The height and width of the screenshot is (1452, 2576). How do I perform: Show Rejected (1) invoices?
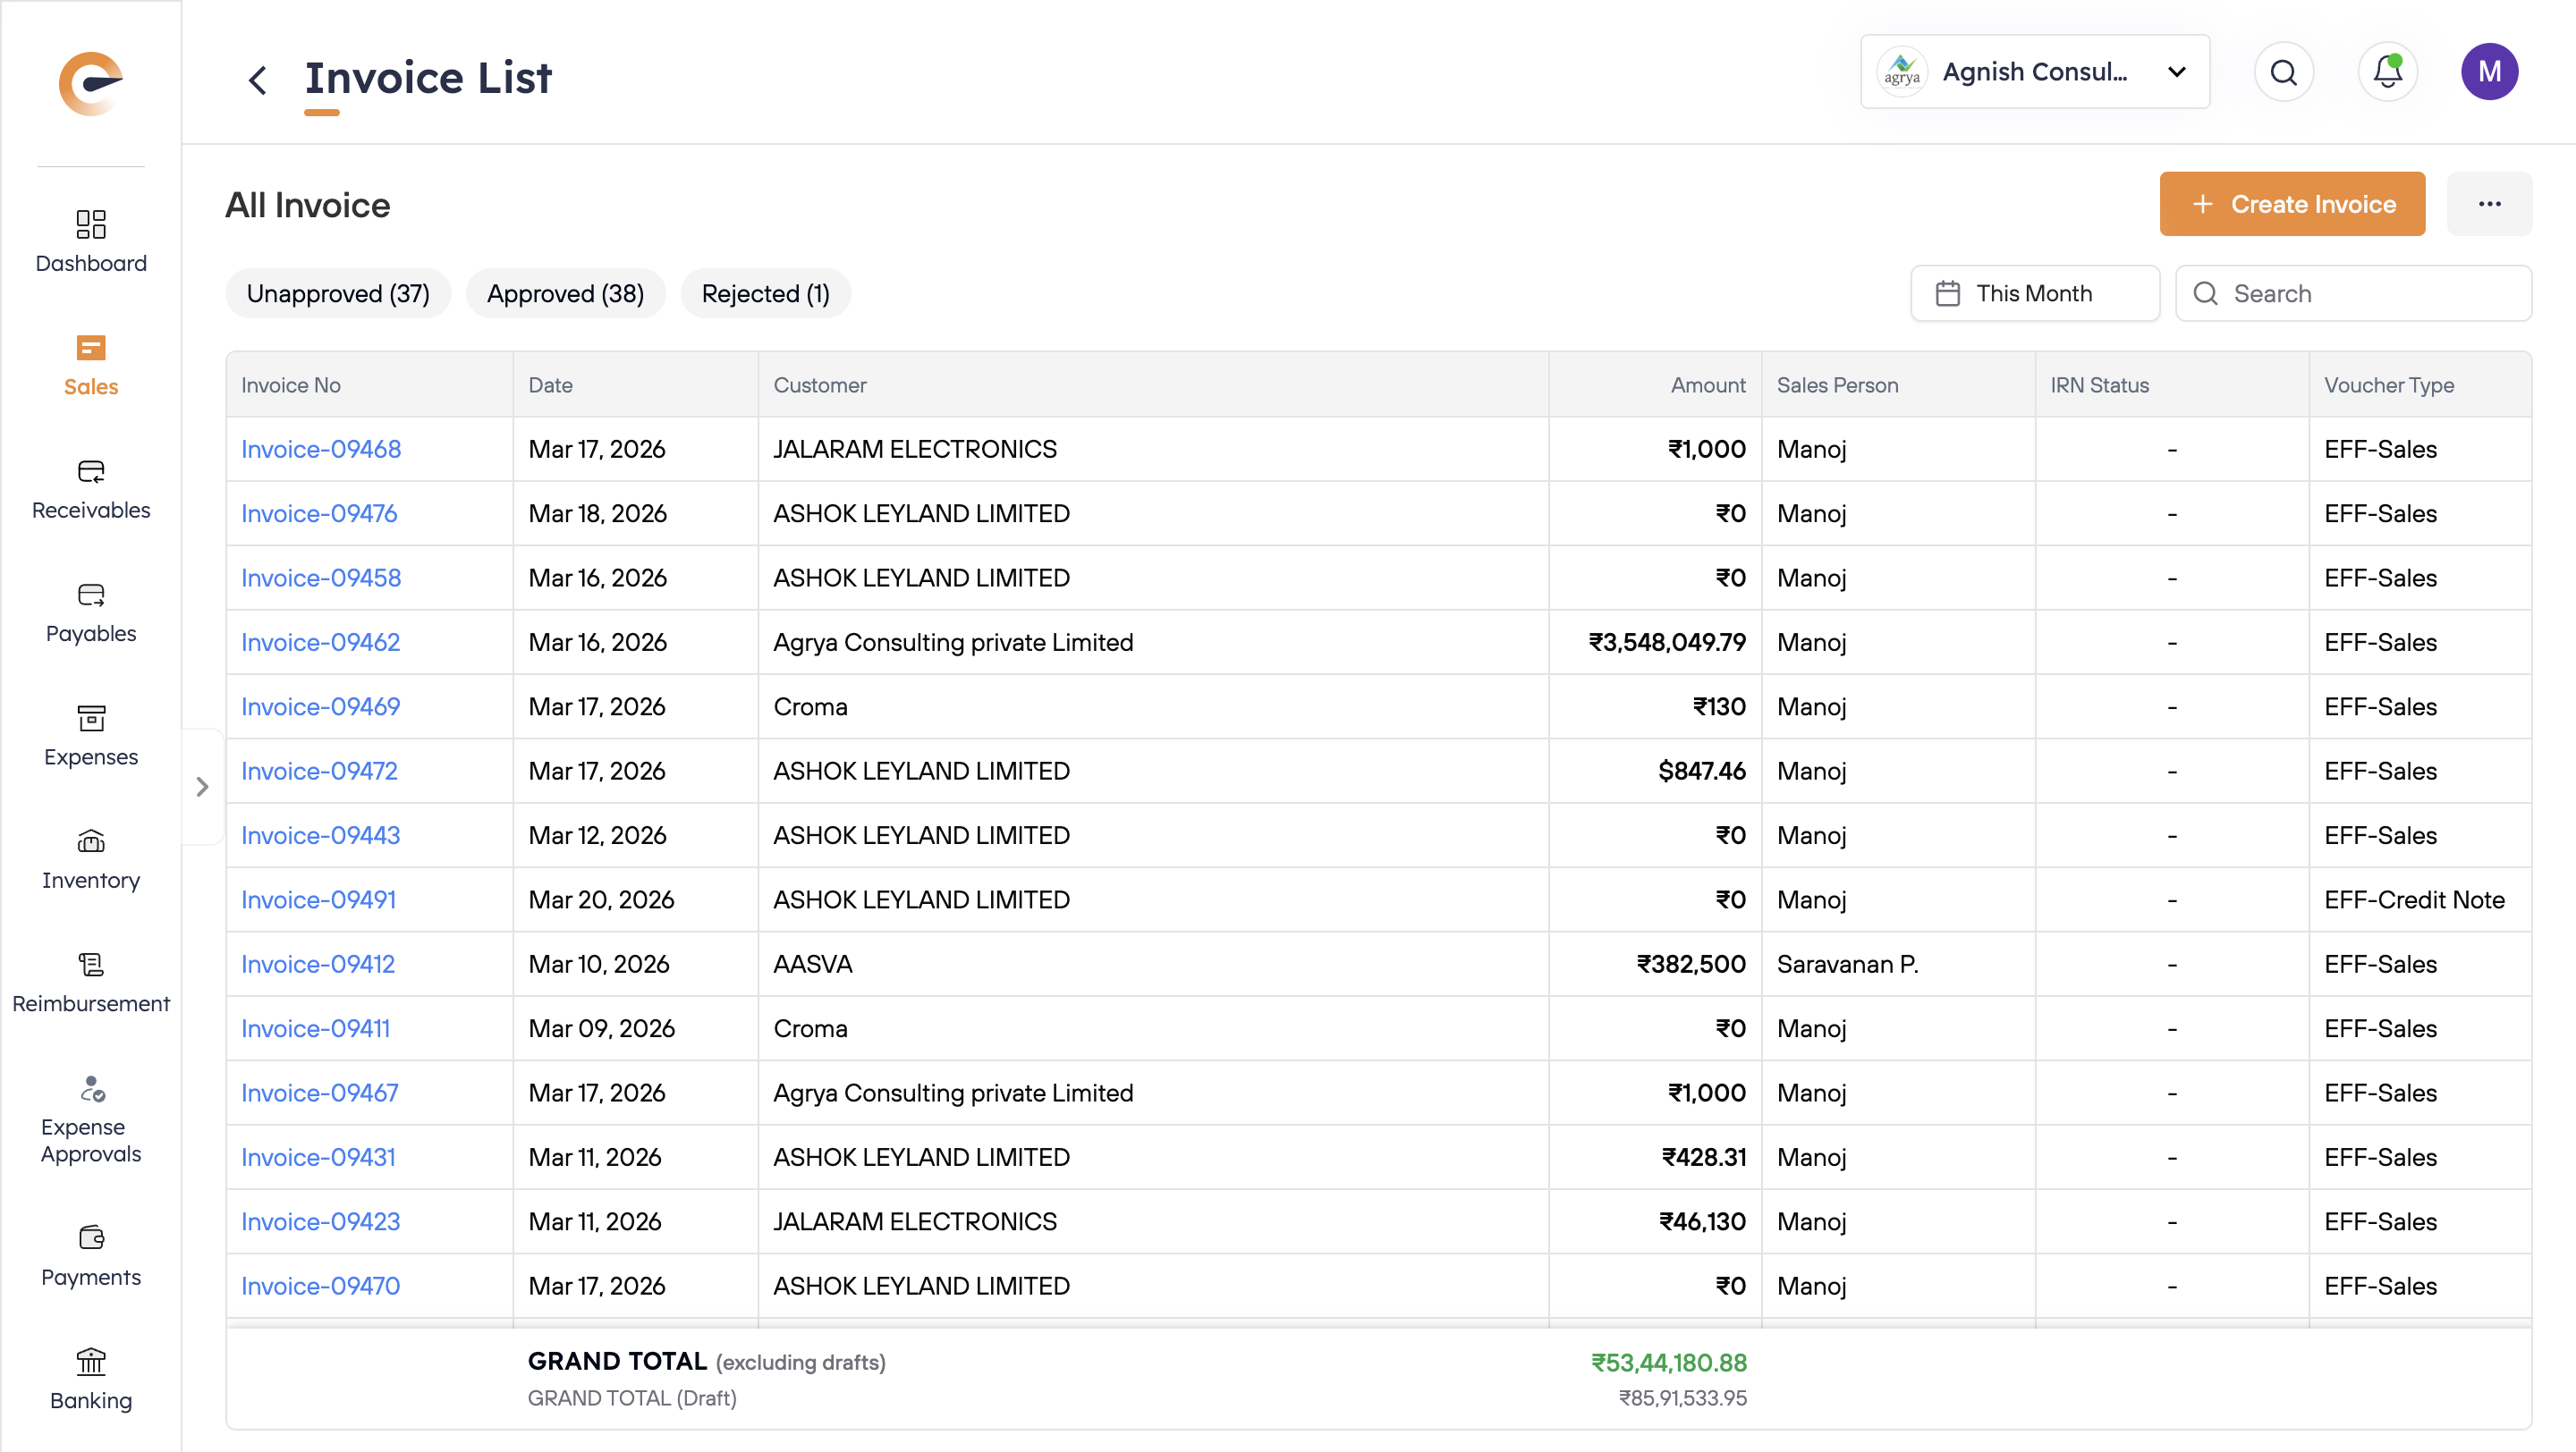pos(765,294)
